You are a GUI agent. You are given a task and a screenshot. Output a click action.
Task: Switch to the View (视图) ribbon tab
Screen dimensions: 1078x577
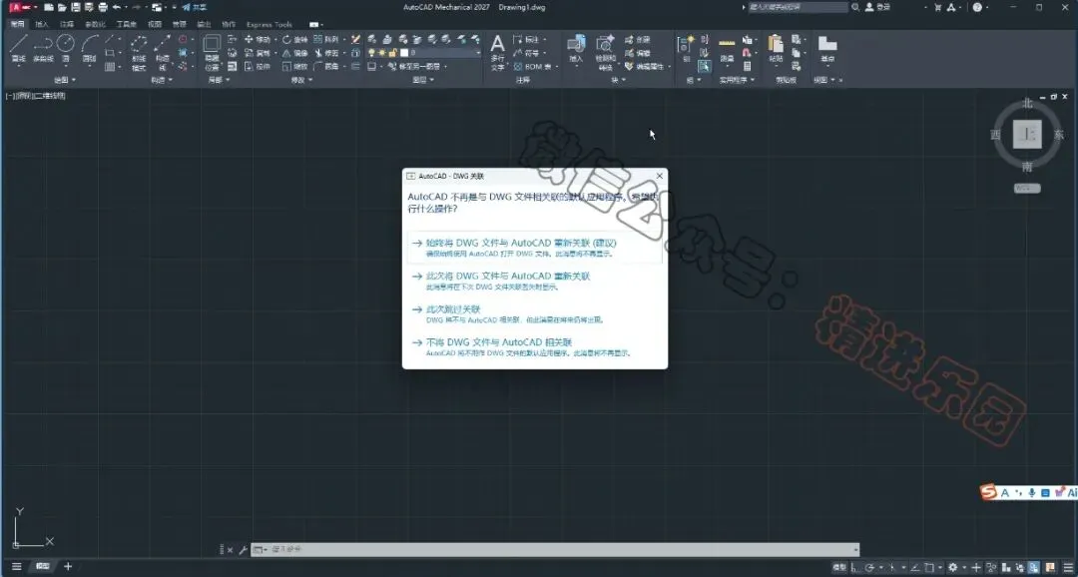(x=155, y=24)
